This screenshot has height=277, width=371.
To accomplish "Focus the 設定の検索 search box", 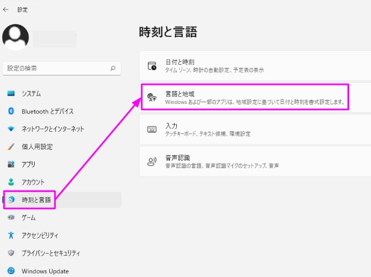I will click(x=62, y=68).
